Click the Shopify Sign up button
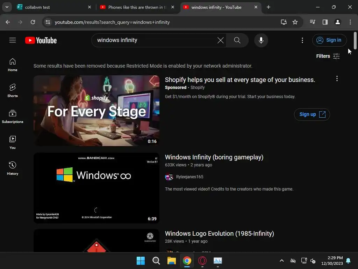The height and width of the screenshot is (269, 358). (312, 115)
